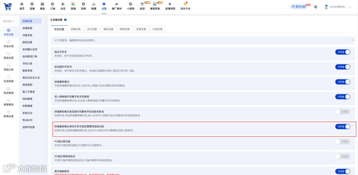Open 域名管理 in submenu
Image resolution: width=358 pixels, height=175 pixels.
tap(28, 99)
